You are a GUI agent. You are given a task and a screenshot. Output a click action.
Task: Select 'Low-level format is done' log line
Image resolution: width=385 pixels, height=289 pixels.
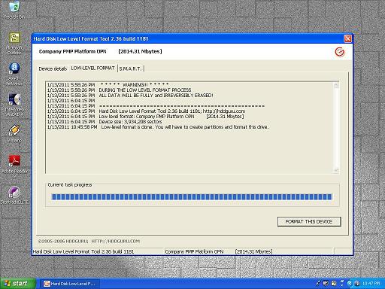(158, 127)
